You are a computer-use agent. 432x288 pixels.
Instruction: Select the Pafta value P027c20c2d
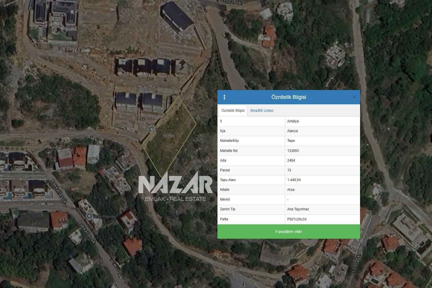click(x=296, y=219)
